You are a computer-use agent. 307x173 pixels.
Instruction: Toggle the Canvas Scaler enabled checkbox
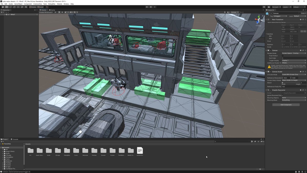pyautogui.click(x=271, y=72)
